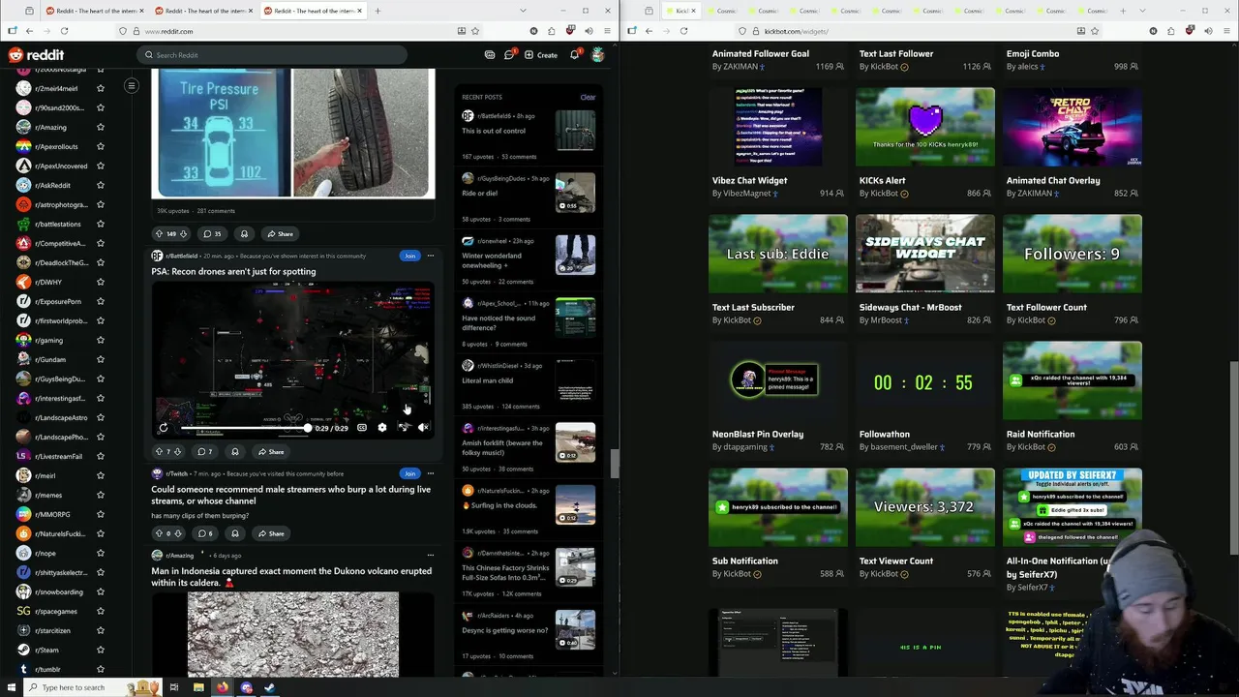Open the Reddit advertise icon in header
Viewport: 1239px width, 697px height.
point(490,55)
